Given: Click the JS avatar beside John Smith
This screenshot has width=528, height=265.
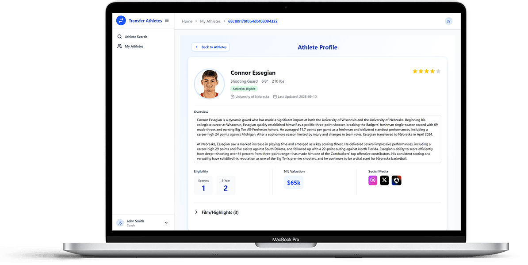Looking at the screenshot, I should (x=119, y=223).
